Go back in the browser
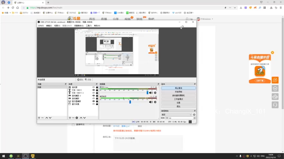This screenshot has width=284, height=159. pos(3,7)
